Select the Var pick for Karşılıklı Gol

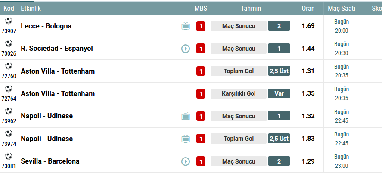pos(279,93)
